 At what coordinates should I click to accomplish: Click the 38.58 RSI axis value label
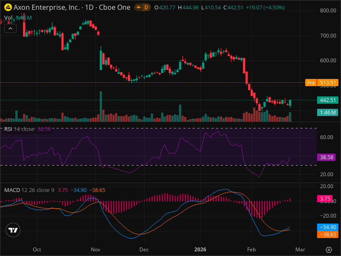tap(327, 157)
